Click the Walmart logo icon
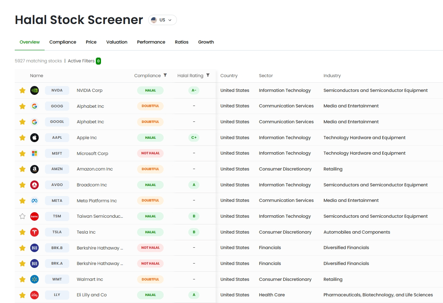 tap(34, 279)
